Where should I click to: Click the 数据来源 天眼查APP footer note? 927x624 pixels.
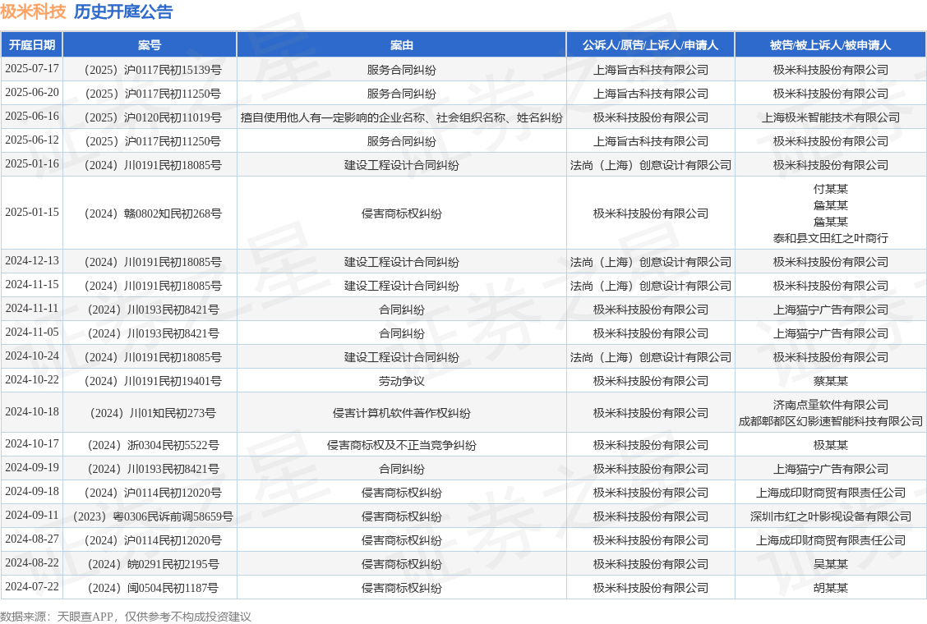point(126,617)
